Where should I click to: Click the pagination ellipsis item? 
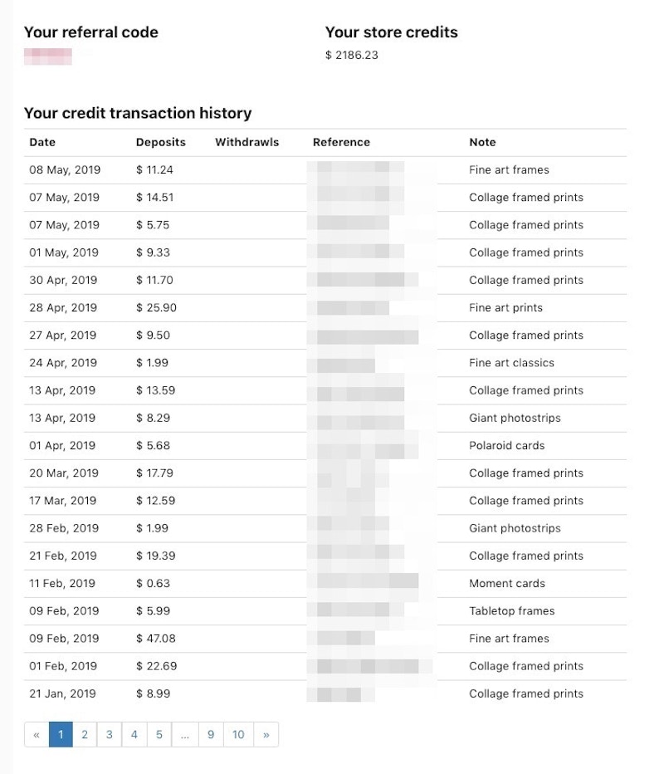[184, 735]
